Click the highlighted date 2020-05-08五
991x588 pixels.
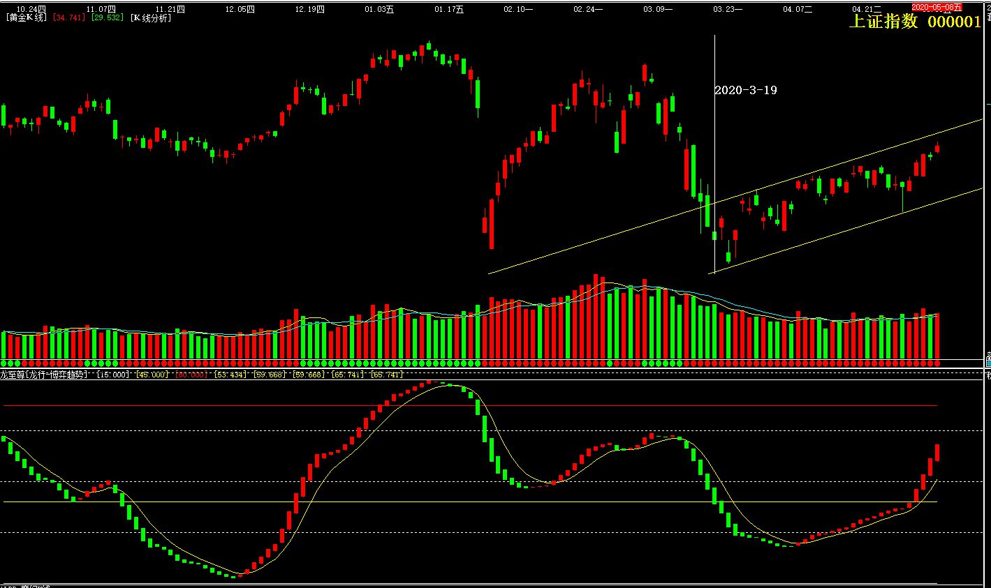[x=937, y=6]
